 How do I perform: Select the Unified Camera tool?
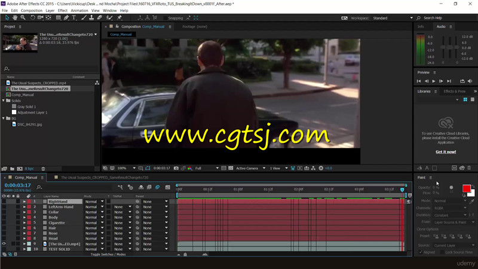click(x=40, y=18)
